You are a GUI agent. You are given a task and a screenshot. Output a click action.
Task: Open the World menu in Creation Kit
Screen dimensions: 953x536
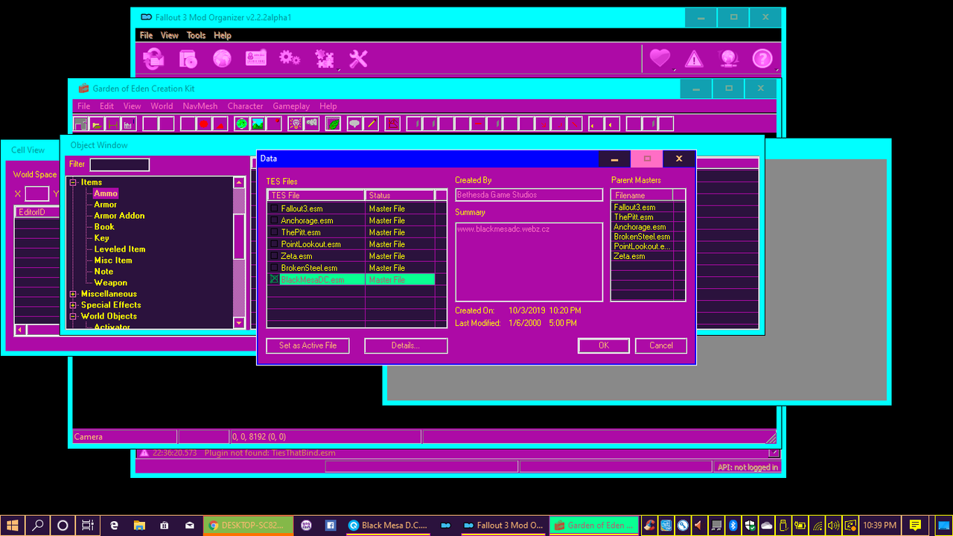(x=162, y=106)
